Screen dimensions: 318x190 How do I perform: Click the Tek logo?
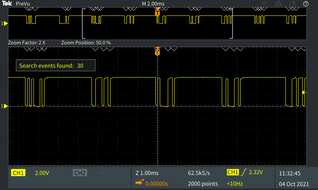coord(7,4)
